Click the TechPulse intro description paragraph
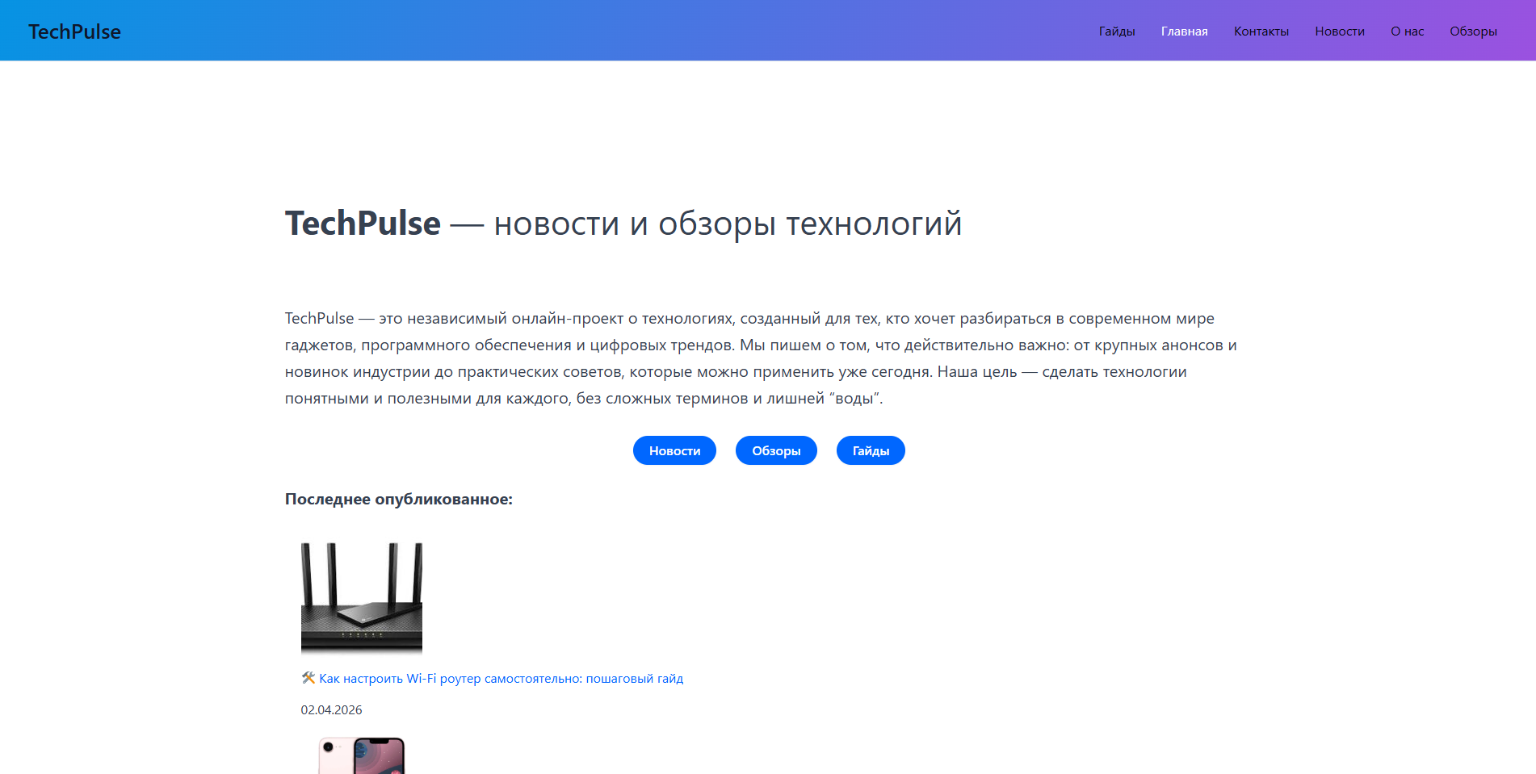Viewport: 1536px width, 774px height. [760, 358]
